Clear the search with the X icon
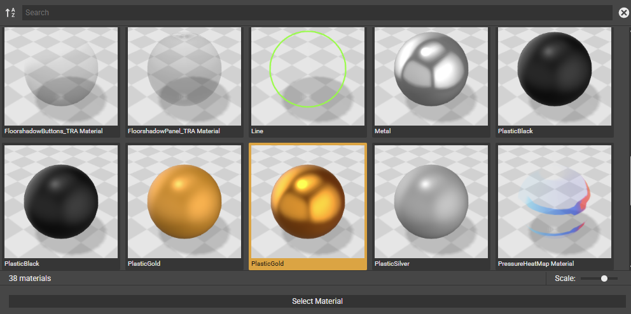 [x=623, y=13]
